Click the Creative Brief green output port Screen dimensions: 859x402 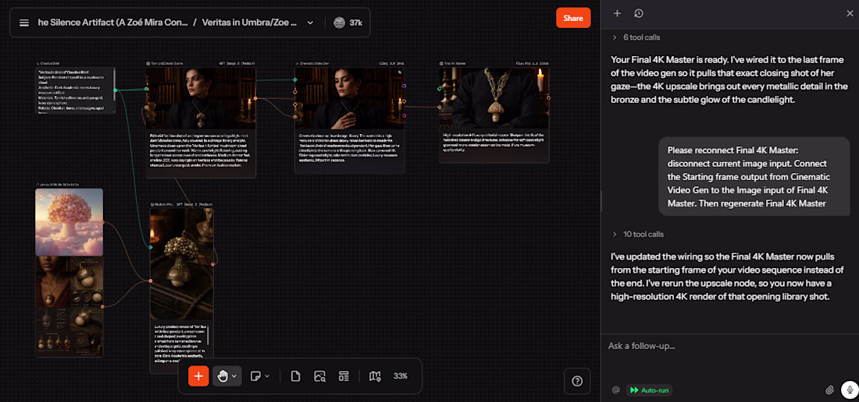pos(115,90)
